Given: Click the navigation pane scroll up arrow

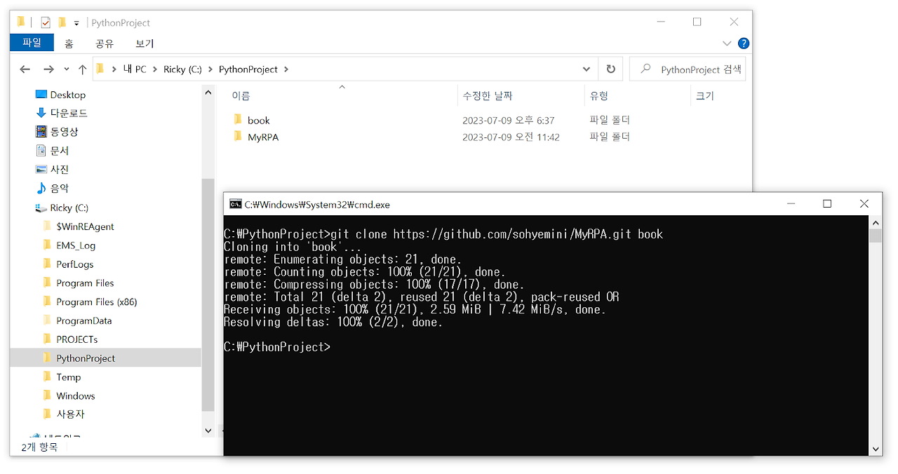Looking at the screenshot, I should click(x=208, y=92).
